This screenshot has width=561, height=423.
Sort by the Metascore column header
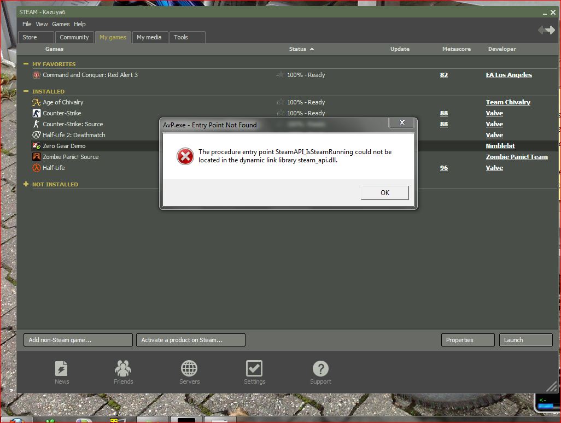click(456, 49)
